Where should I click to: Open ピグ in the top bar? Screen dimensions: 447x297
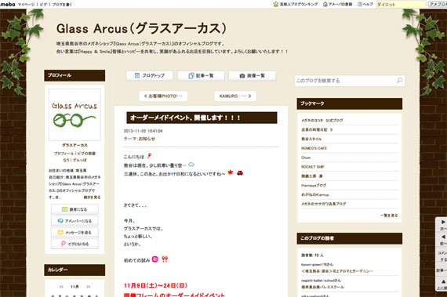click(43, 5)
